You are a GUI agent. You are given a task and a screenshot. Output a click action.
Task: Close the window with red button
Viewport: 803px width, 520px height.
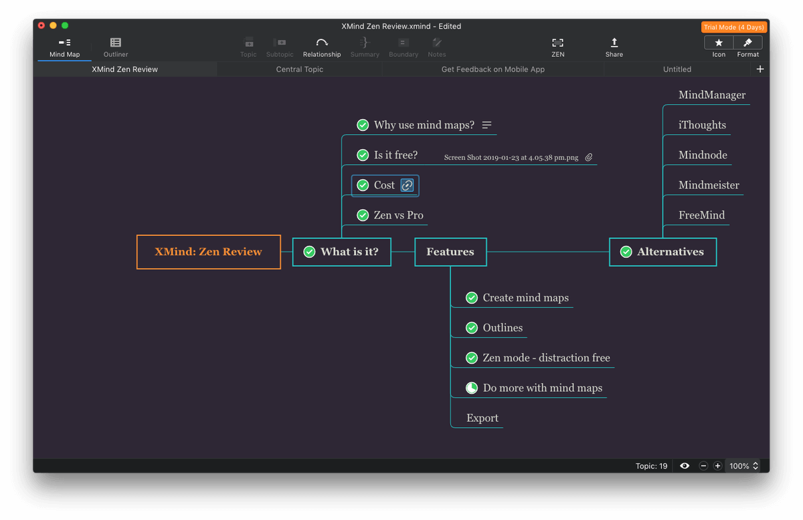tap(41, 25)
